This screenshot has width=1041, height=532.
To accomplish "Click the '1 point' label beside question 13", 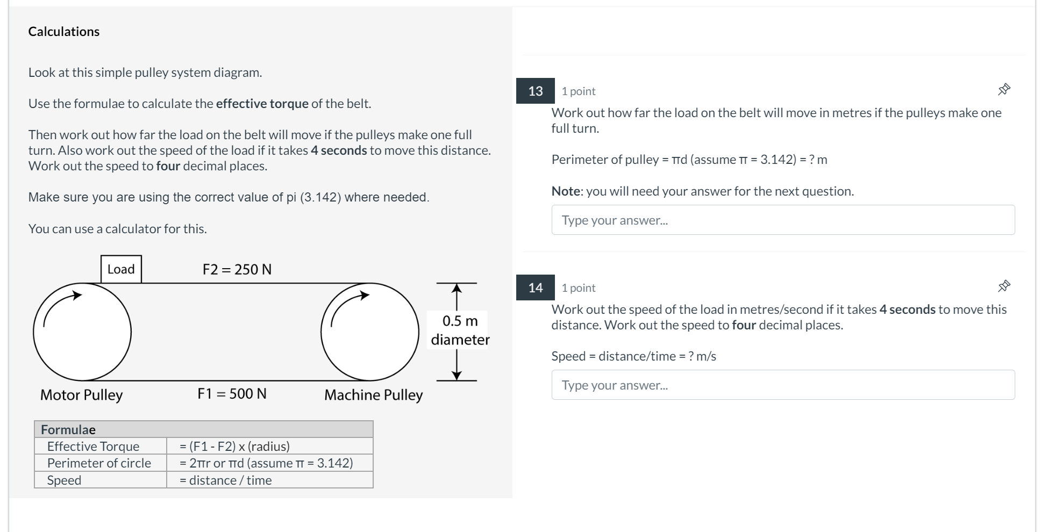I will point(577,91).
